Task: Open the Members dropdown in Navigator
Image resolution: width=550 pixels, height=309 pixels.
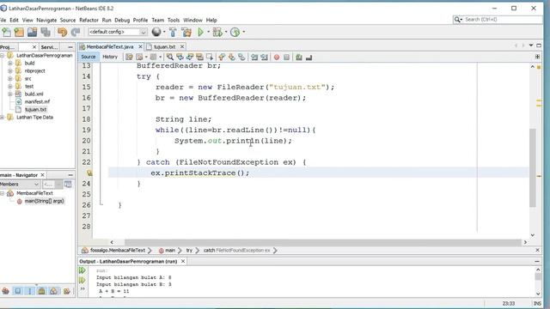Action: (x=20, y=184)
